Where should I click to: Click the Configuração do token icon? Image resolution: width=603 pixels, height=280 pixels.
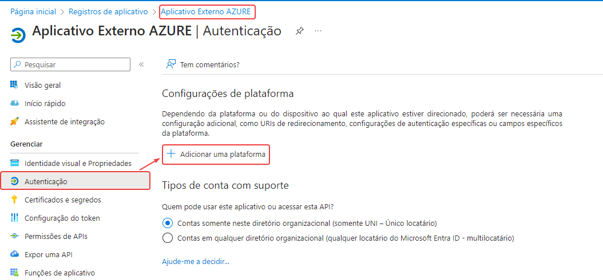pyautogui.click(x=15, y=218)
